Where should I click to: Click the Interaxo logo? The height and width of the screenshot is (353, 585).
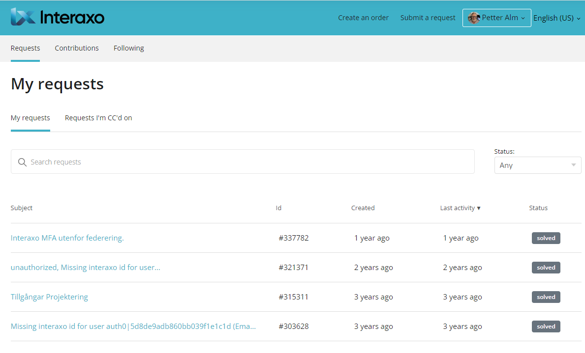pyautogui.click(x=58, y=17)
